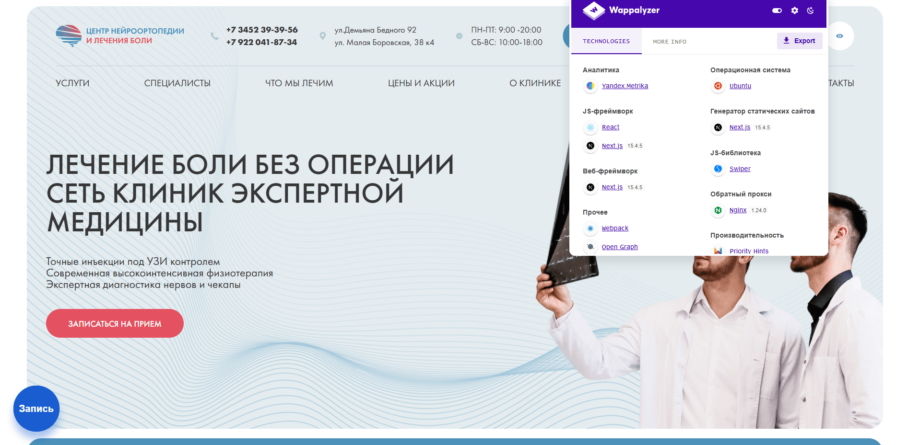Open the Swiper library link
This screenshot has height=445, width=908.
pyautogui.click(x=740, y=169)
